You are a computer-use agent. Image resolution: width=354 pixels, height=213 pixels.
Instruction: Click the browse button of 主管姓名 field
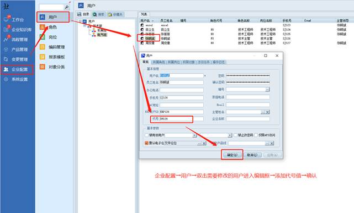(263, 112)
